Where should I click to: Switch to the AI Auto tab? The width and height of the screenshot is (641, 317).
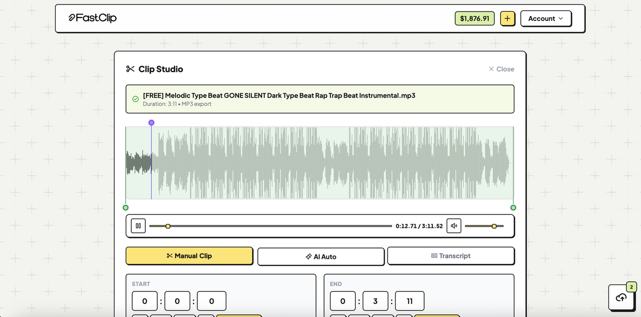pyautogui.click(x=321, y=256)
